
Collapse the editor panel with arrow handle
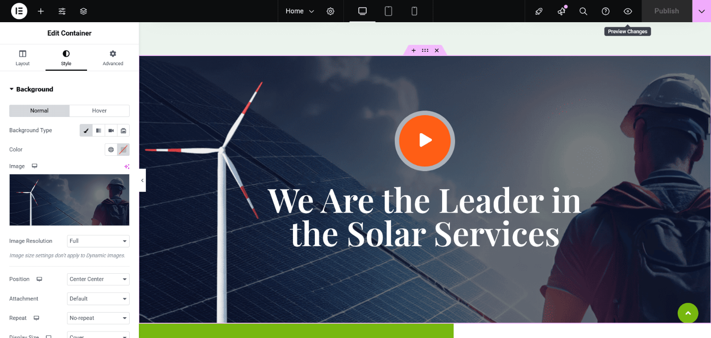(142, 180)
